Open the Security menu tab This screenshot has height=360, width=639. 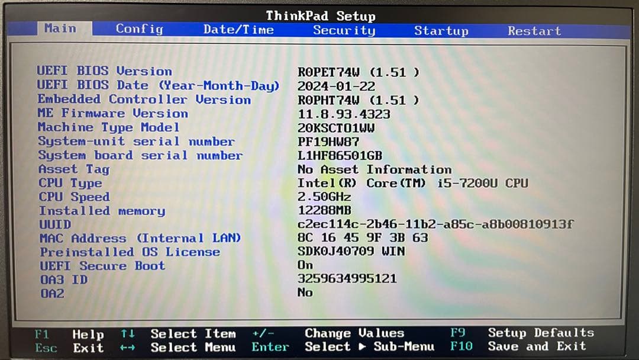click(344, 28)
